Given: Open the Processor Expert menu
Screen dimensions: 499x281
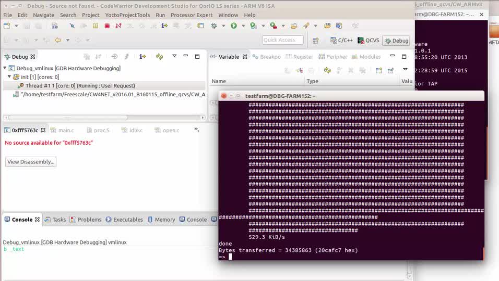Looking at the screenshot, I should click(192, 15).
